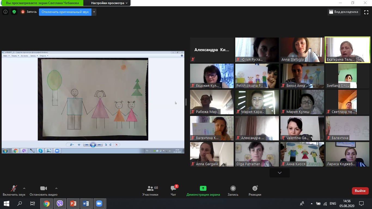Show next page of participant videos
Screen dimensions: 372x209
coord(279,173)
